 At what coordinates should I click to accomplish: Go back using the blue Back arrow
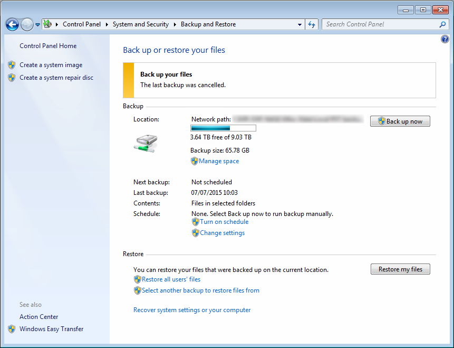click(12, 24)
